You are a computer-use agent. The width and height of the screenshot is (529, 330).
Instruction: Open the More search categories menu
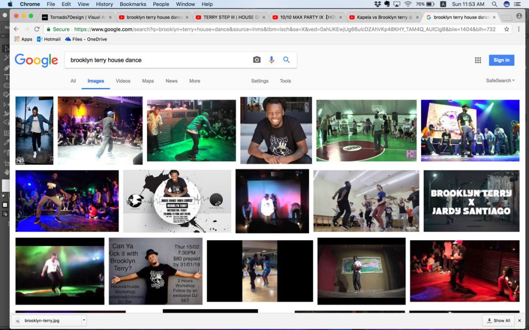pos(194,81)
